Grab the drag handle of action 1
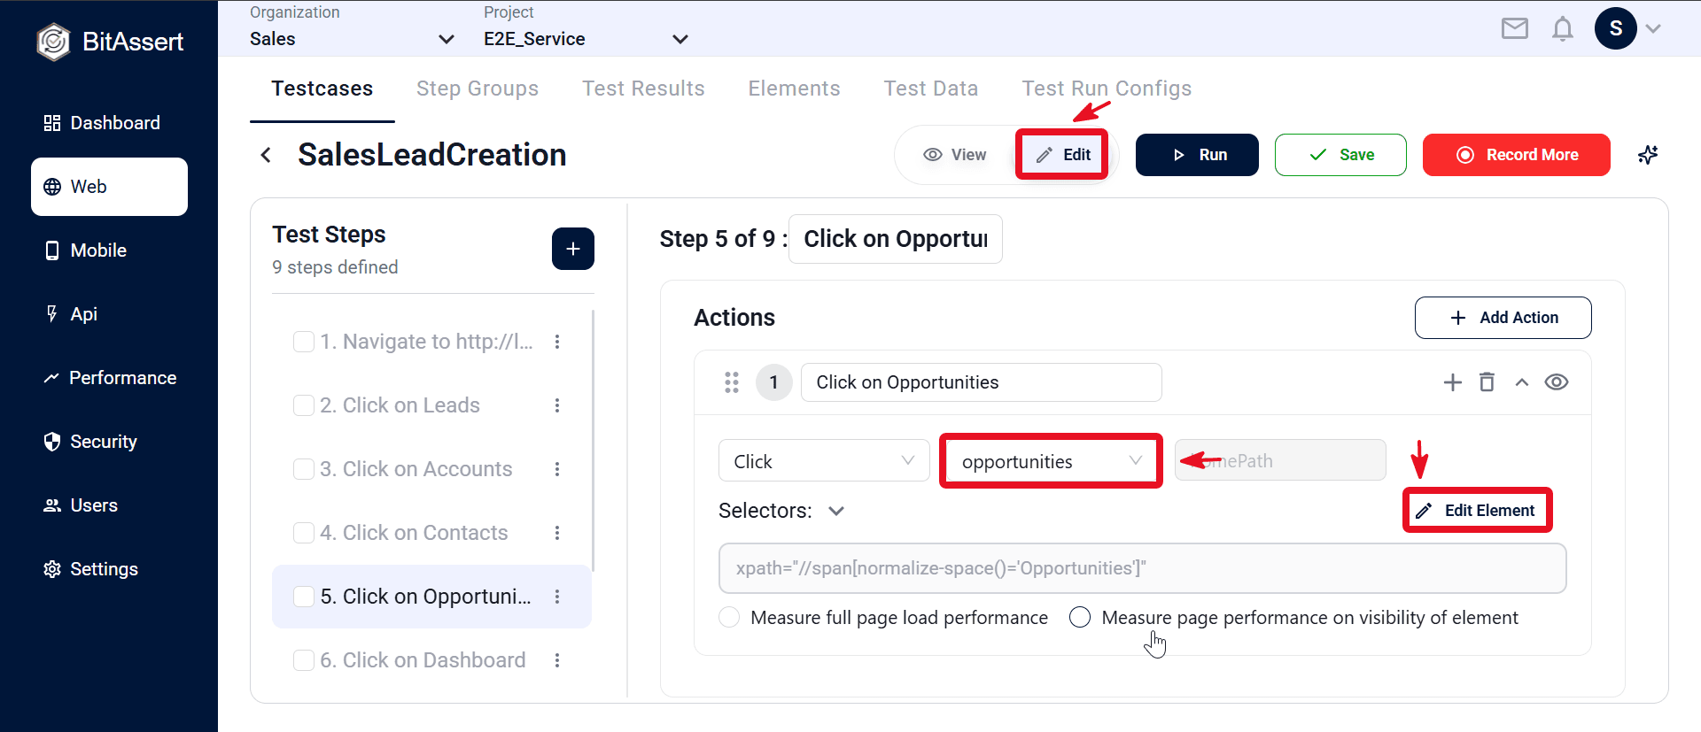Viewport: 1701px width, 732px height. click(x=732, y=382)
